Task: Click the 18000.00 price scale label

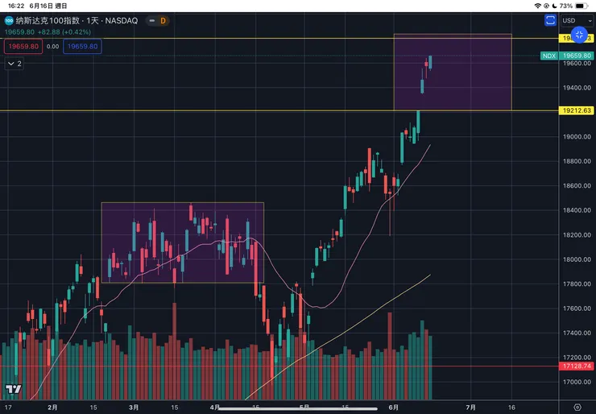Action: (577, 259)
